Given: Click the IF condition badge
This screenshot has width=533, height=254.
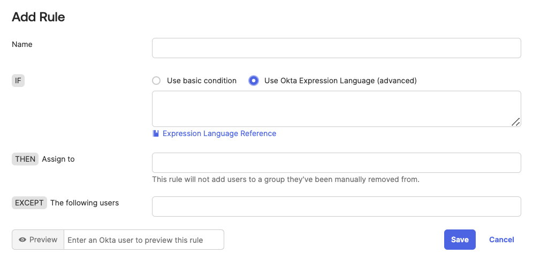Looking at the screenshot, I should coord(18,81).
